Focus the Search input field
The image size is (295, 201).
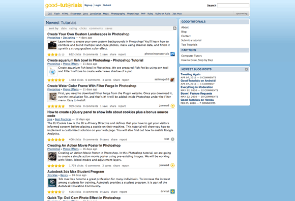(233, 6)
